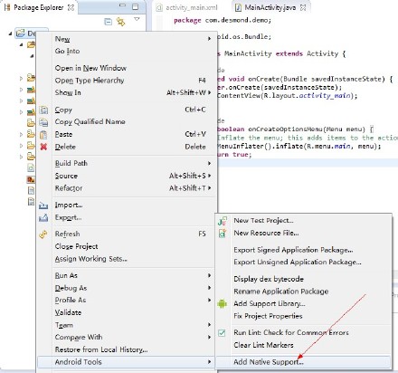Expand the Refactor submenu arrow
Viewport: 398px width, 373px height.
coord(209,188)
